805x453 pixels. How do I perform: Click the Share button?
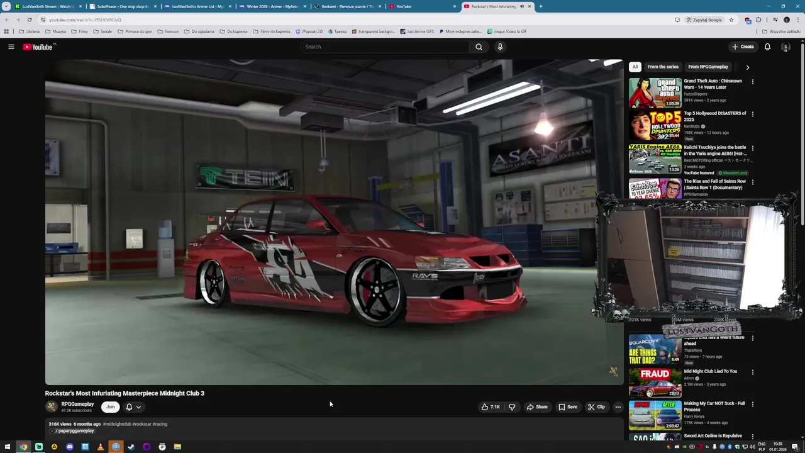537,407
